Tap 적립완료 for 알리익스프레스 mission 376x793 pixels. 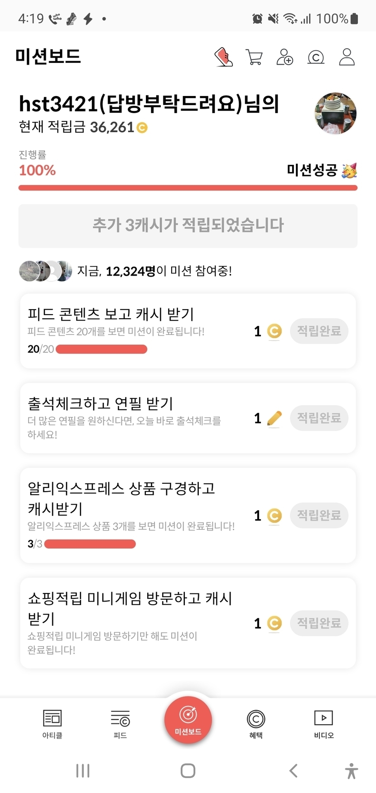tap(319, 515)
